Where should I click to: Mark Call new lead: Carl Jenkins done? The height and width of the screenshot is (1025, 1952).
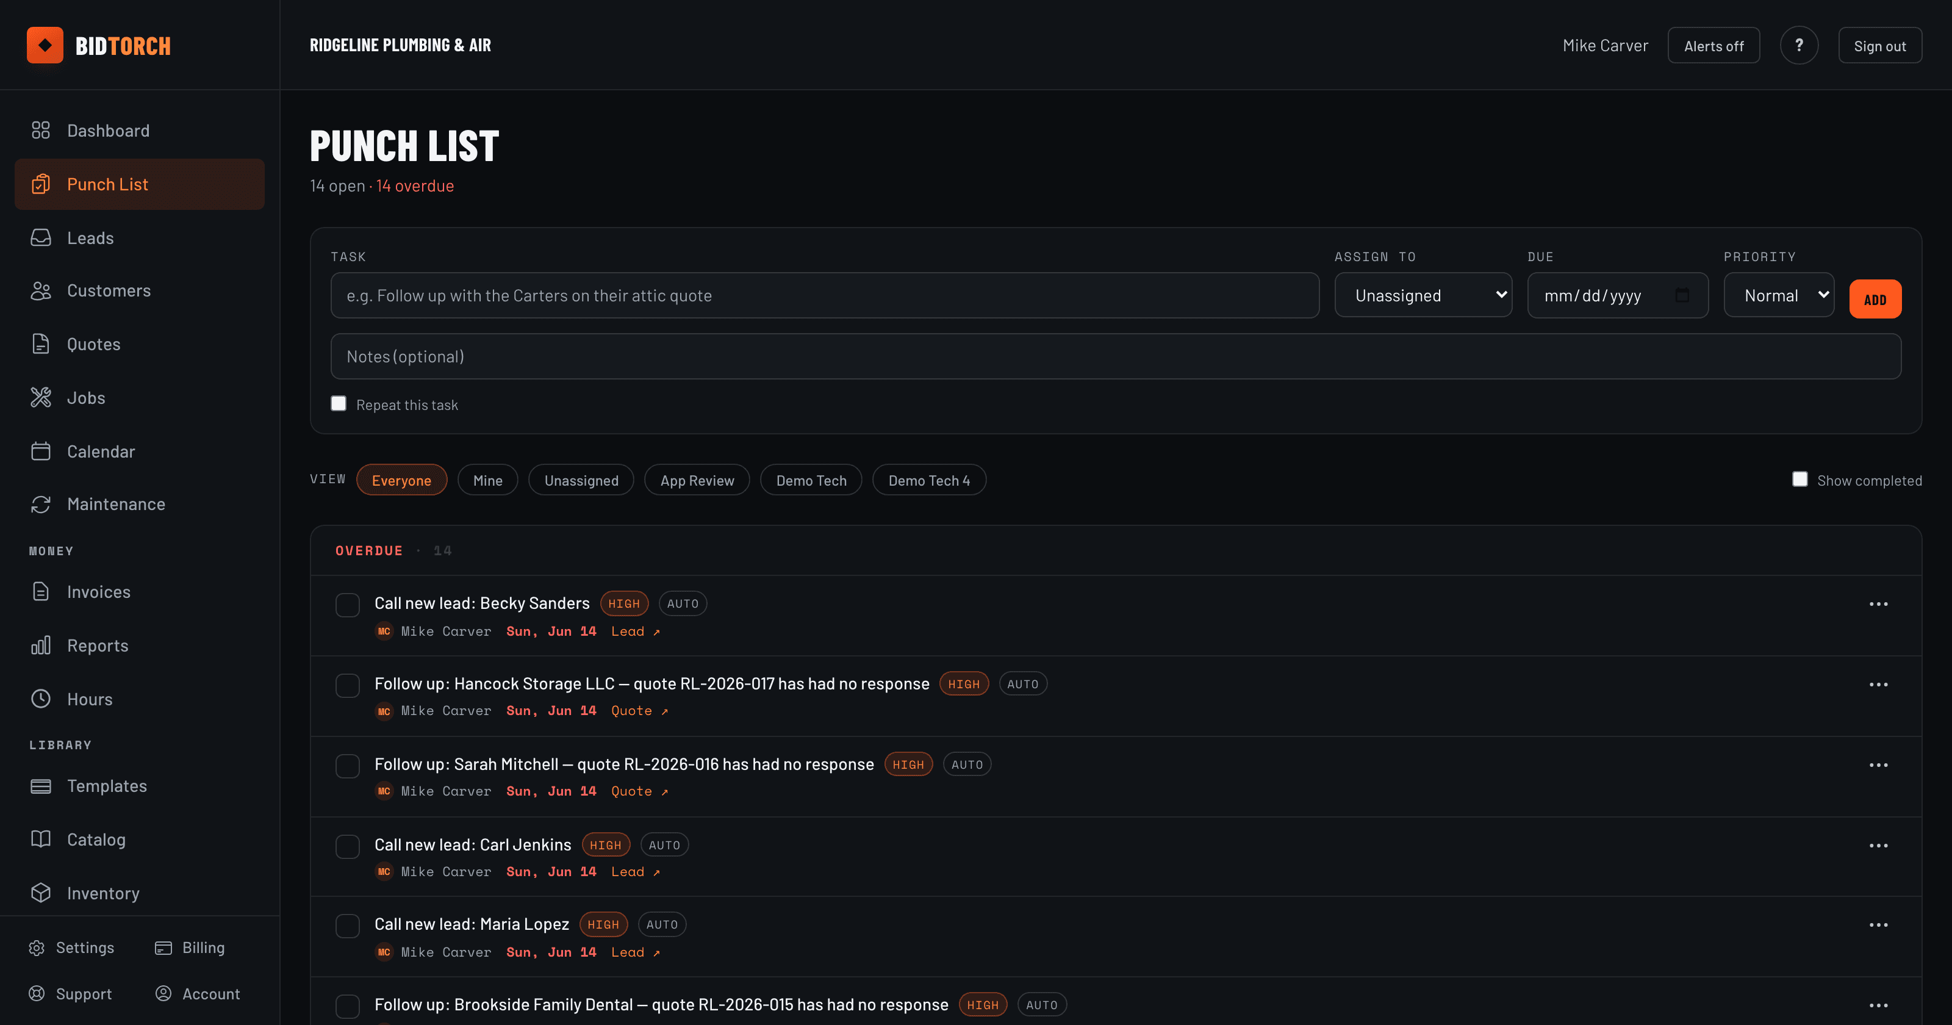(x=348, y=846)
